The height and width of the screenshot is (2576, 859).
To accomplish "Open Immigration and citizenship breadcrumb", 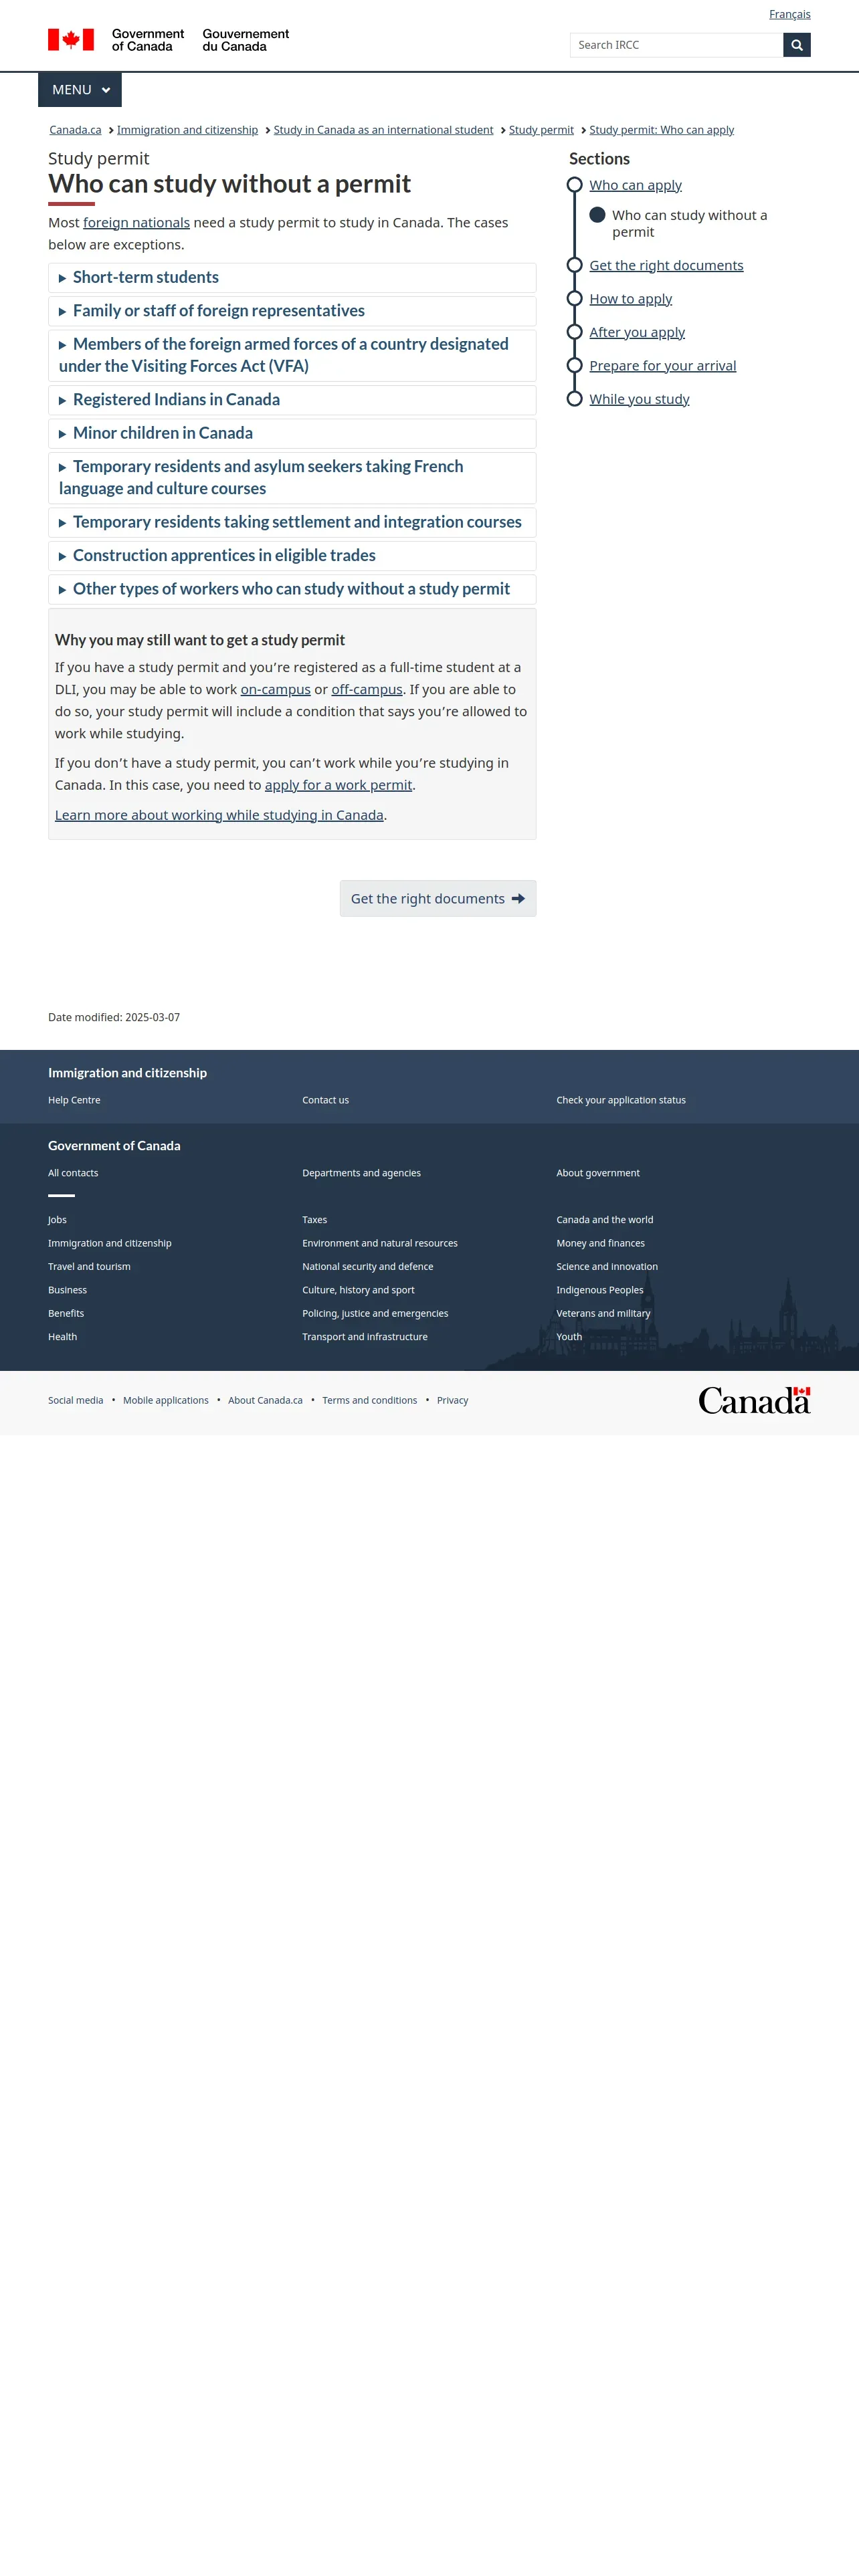I will [187, 130].
